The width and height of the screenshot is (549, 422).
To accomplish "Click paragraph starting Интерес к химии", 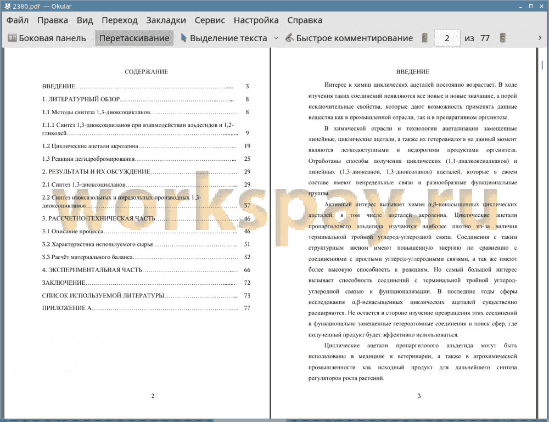I will click(412, 101).
